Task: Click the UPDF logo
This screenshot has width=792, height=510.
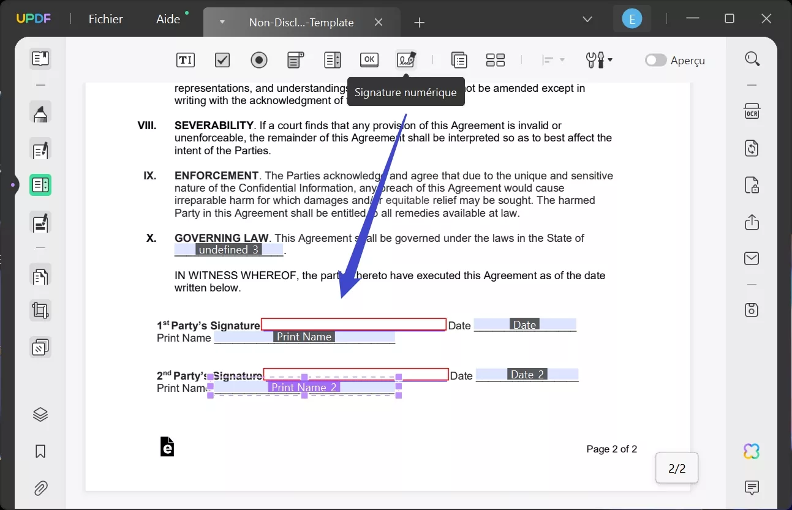Action: [34, 18]
